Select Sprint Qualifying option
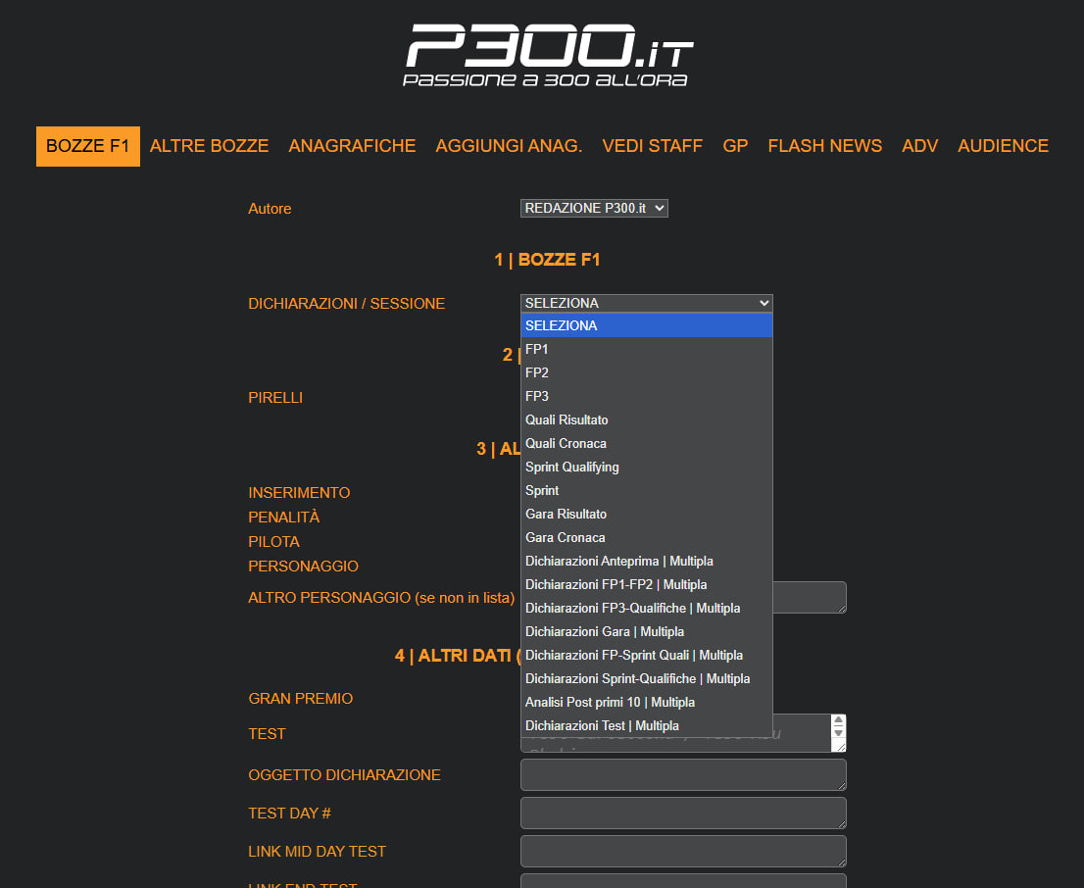 click(x=572, y=467)
